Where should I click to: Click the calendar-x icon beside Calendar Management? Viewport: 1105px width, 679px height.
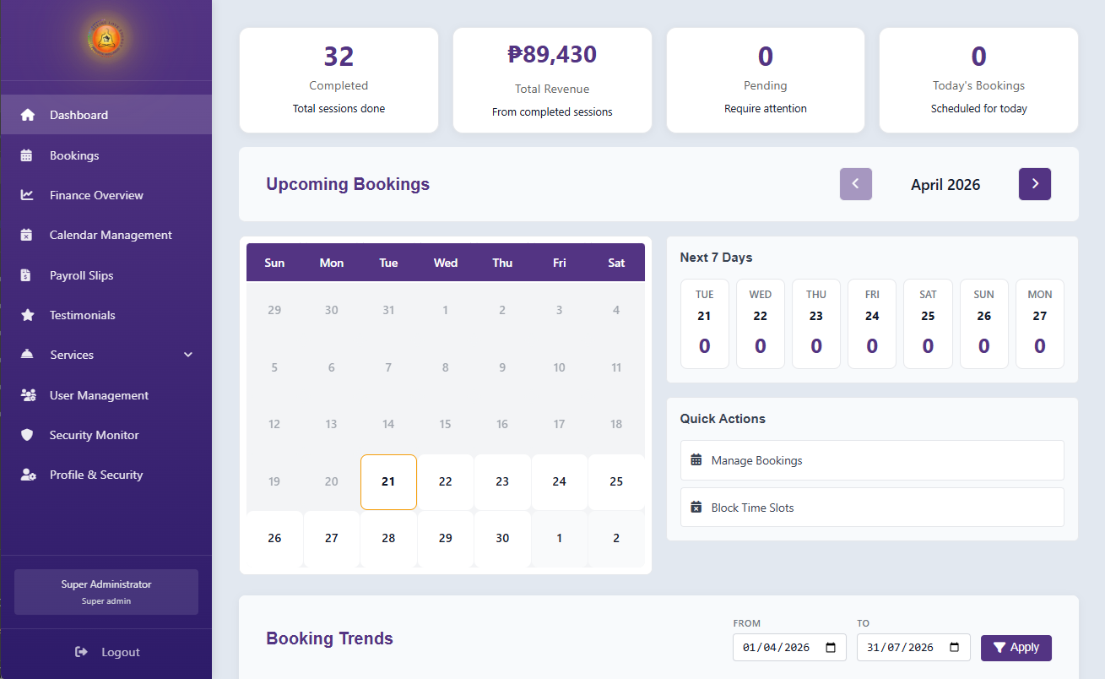[26, 235]
